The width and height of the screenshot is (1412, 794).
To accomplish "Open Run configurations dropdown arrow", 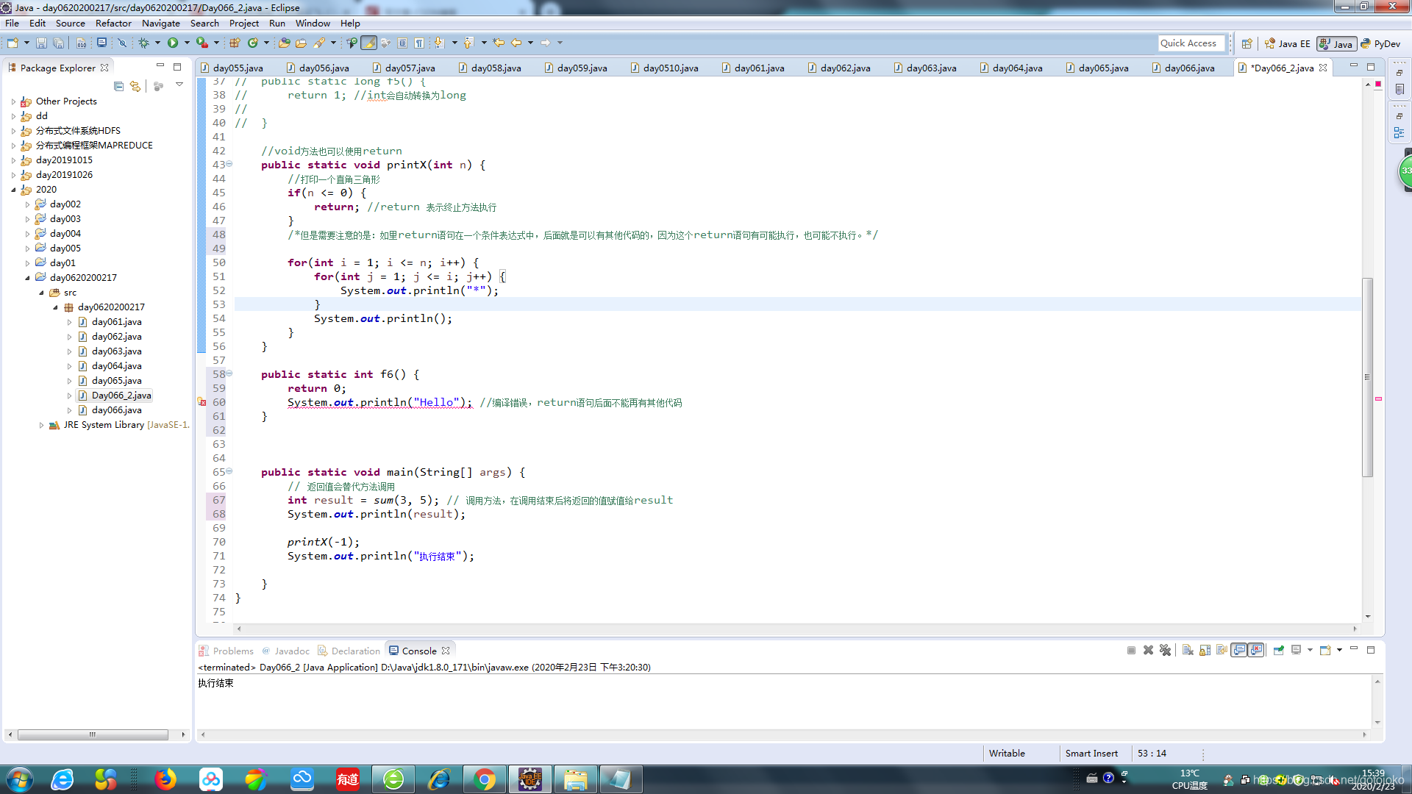I will coord(187,43).
